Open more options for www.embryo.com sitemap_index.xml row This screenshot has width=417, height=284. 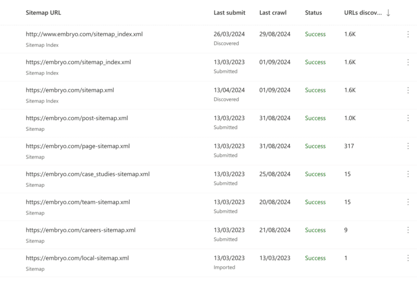coord(408,34)
